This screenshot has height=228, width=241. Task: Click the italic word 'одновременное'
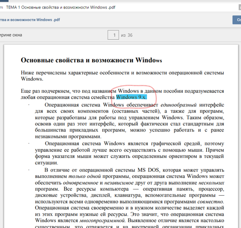81,183
